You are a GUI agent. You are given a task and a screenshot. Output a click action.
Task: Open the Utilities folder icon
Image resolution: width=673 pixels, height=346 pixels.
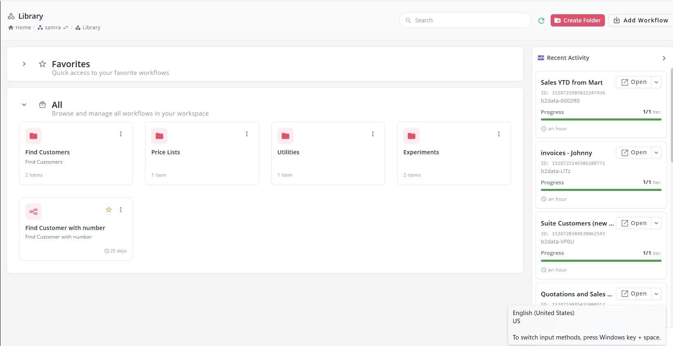click(286, 136)
